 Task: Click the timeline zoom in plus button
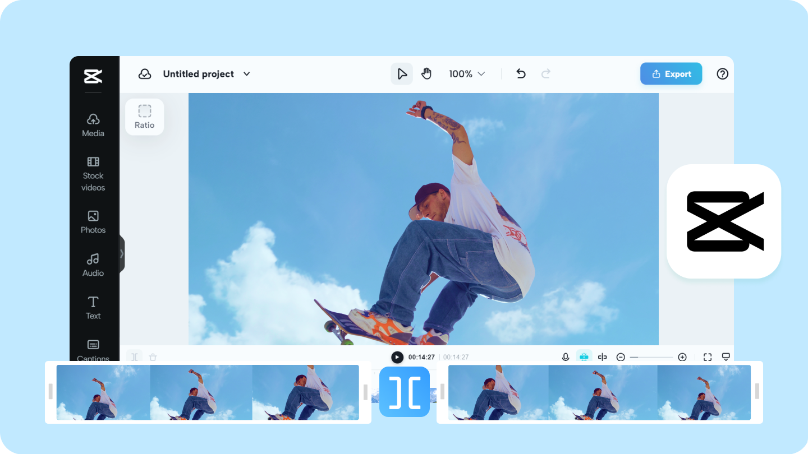[682, 357]
